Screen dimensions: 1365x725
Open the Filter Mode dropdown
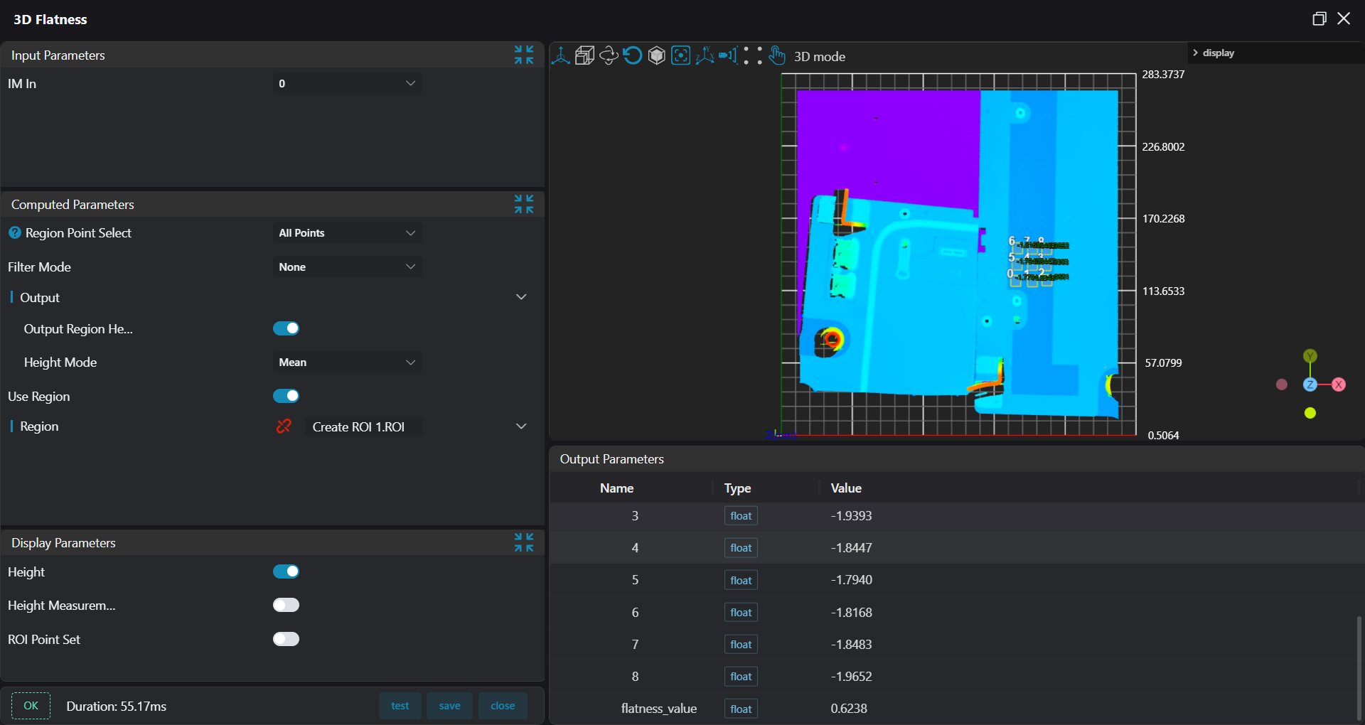(x=347, y=267)
